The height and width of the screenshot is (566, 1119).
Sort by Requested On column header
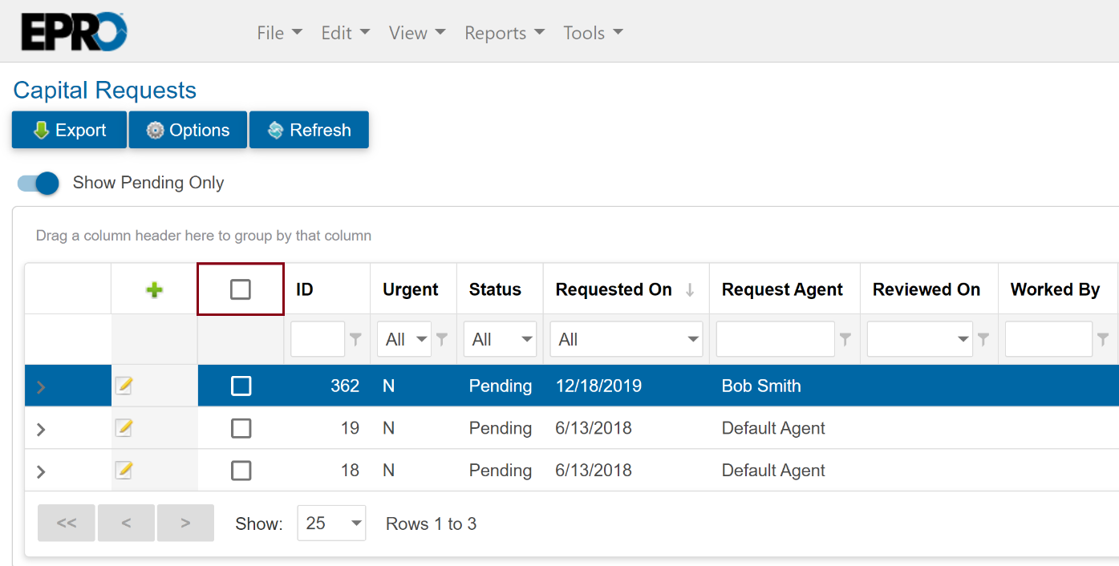(x=614, y=289)
